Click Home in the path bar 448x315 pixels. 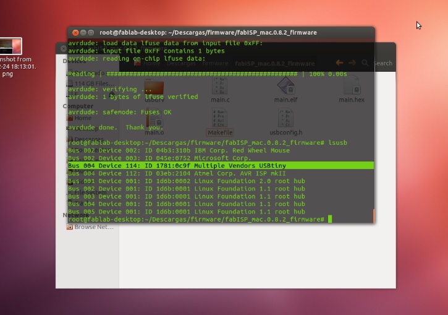148,63
